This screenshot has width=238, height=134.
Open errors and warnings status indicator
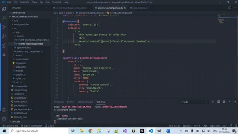(49, 126)
